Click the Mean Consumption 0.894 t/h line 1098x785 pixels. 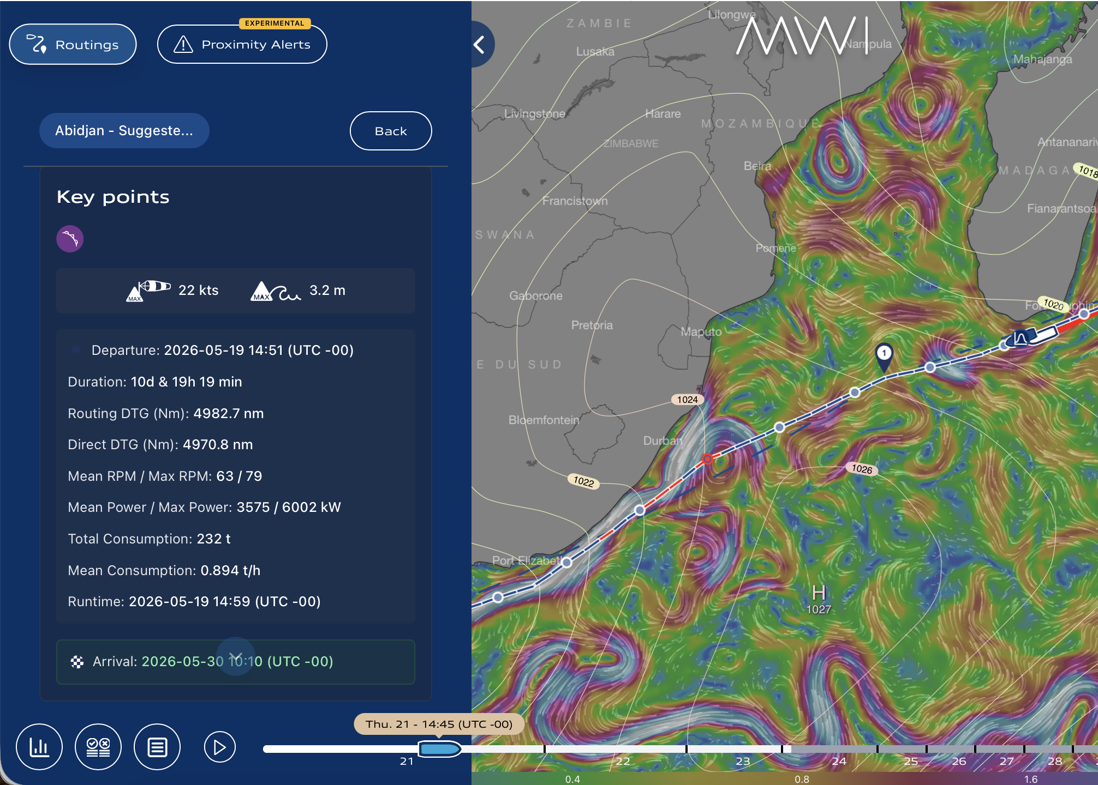[x=164, y=570]
